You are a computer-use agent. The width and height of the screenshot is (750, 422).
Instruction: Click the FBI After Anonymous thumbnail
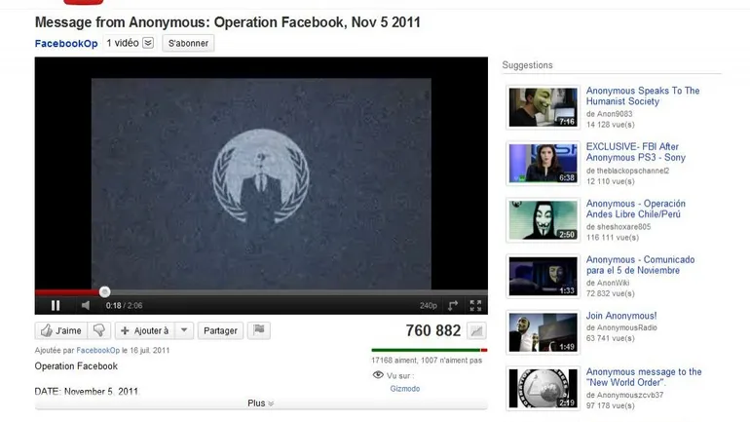pos(543,163)
